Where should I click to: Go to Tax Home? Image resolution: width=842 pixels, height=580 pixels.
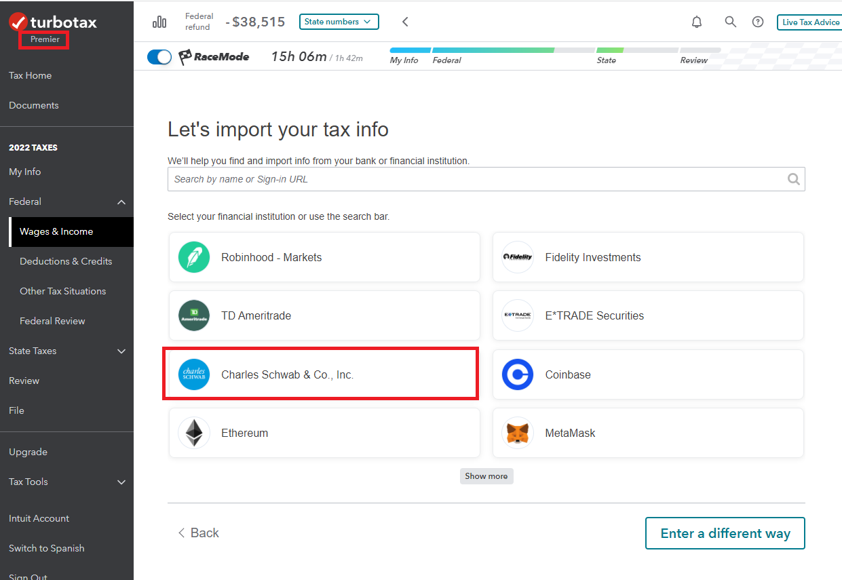31,75
